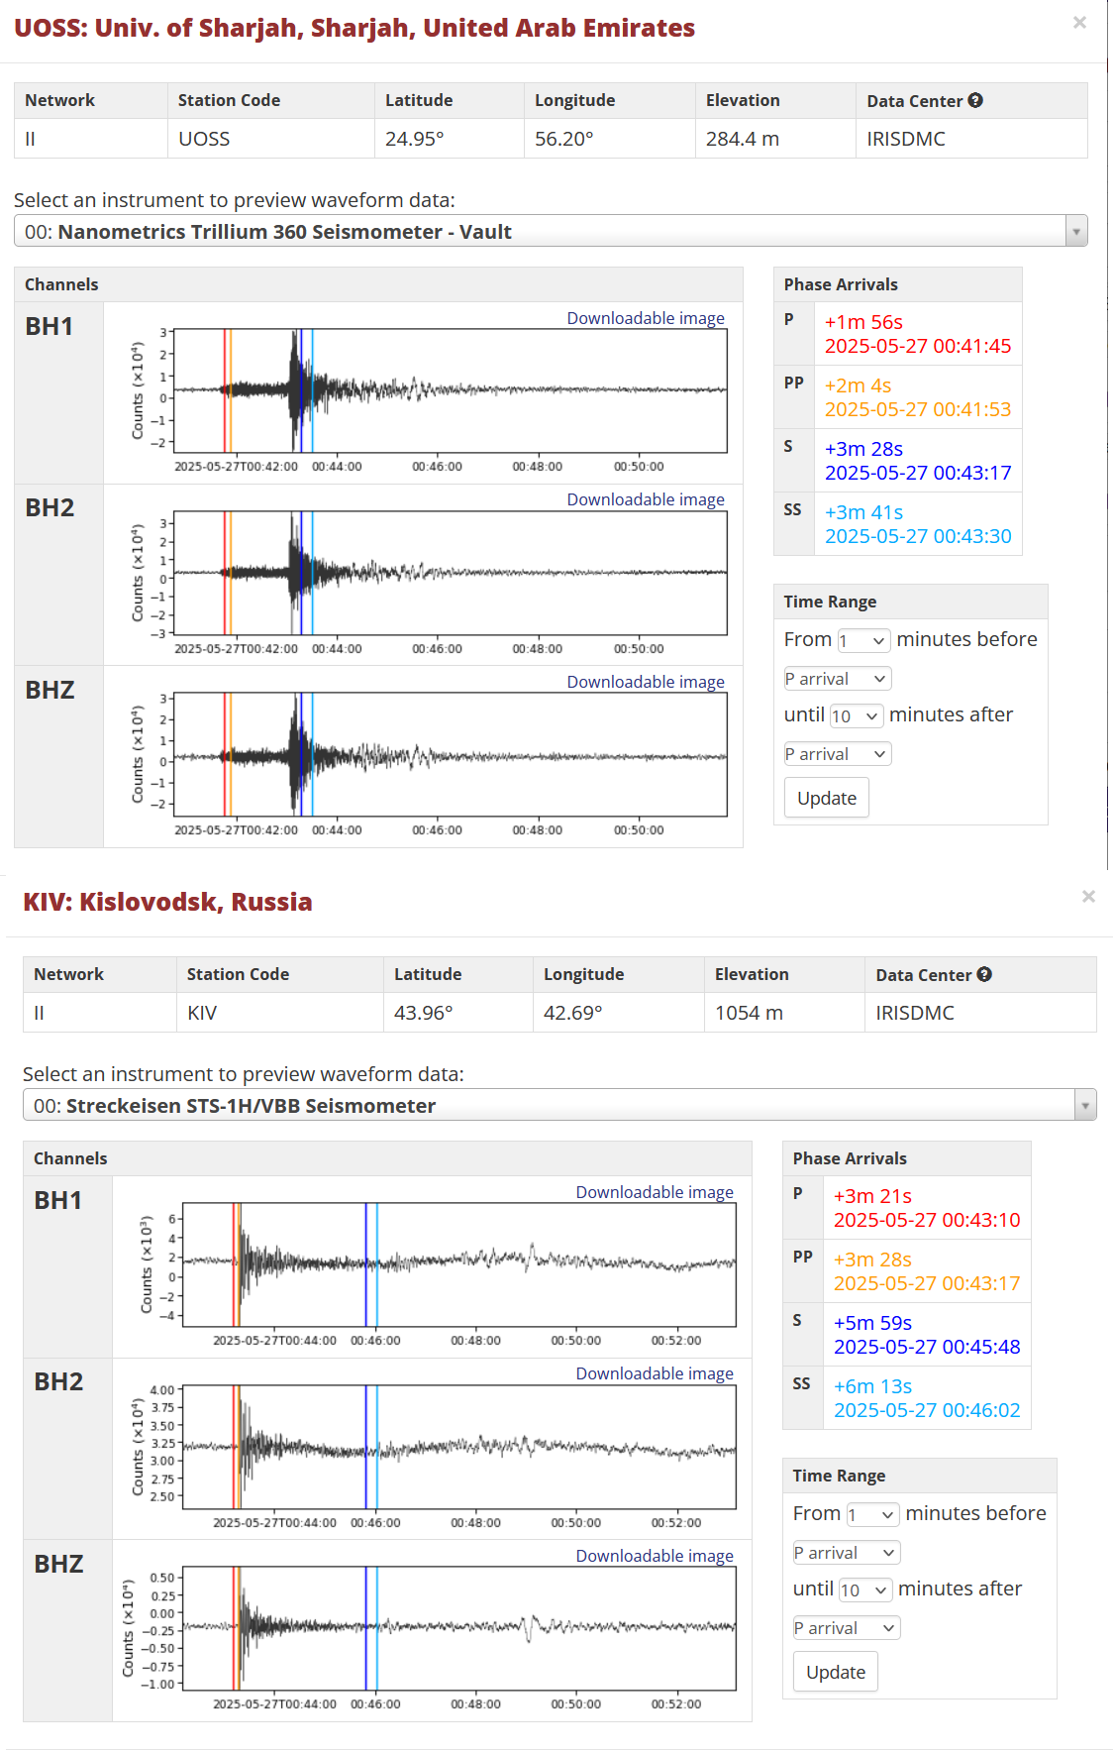Click KIV longitude value 42.69°

[573, 1013]
